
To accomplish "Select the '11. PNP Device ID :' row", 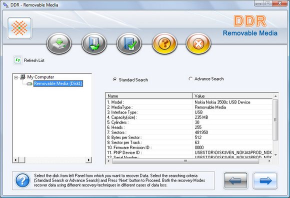I will pos(189,152).
